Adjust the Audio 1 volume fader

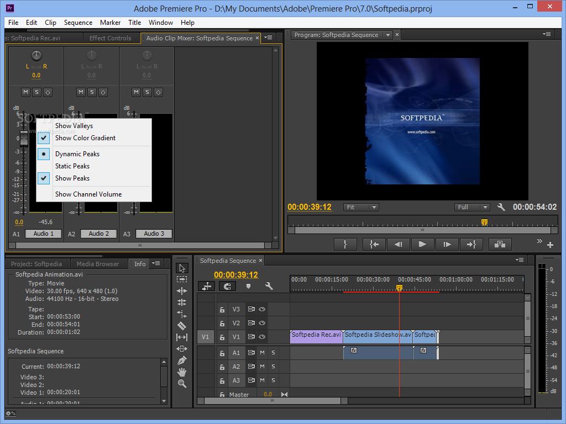coord(23,138)
